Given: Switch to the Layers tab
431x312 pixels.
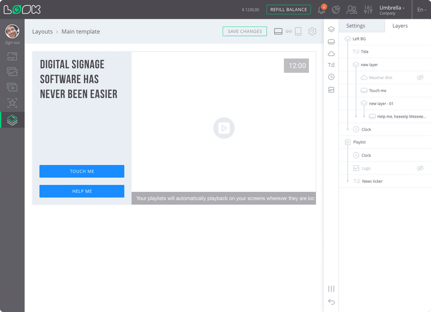Looking at the screenshot, I should click(400, 26).
